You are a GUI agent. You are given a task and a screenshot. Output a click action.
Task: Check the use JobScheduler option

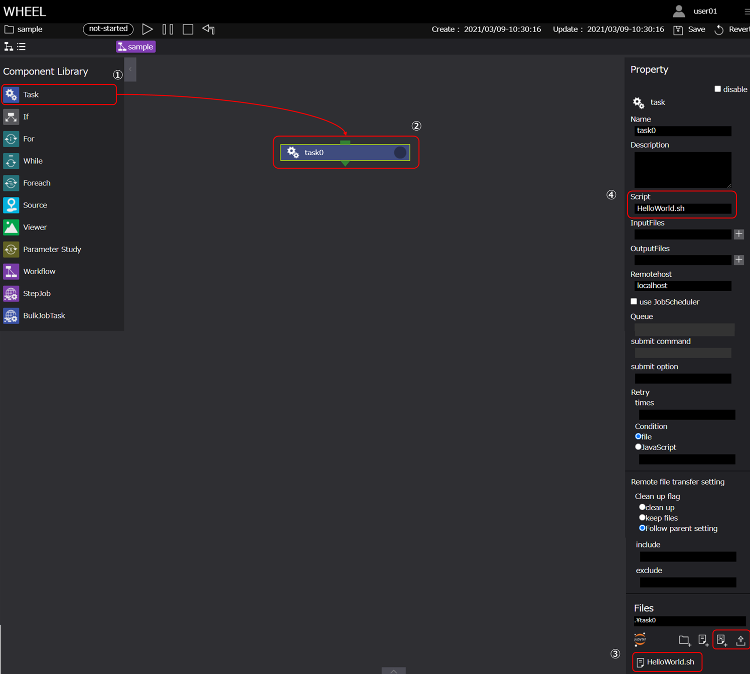[x=634, y=301]
